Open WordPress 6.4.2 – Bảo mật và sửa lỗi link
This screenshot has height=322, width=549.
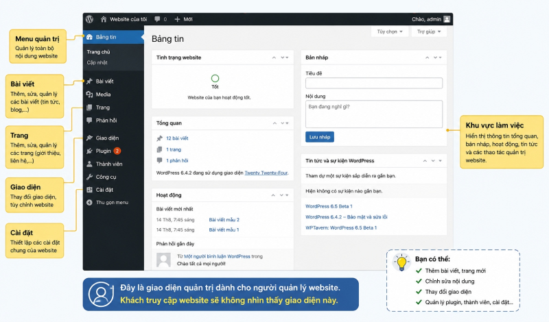(347, 217)
